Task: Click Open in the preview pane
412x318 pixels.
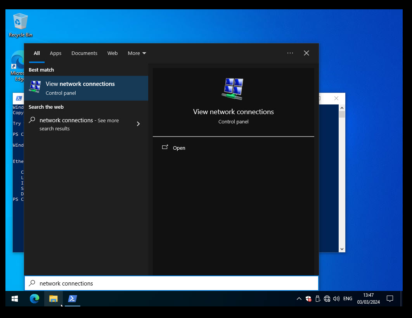Action: tap(179, 148)
